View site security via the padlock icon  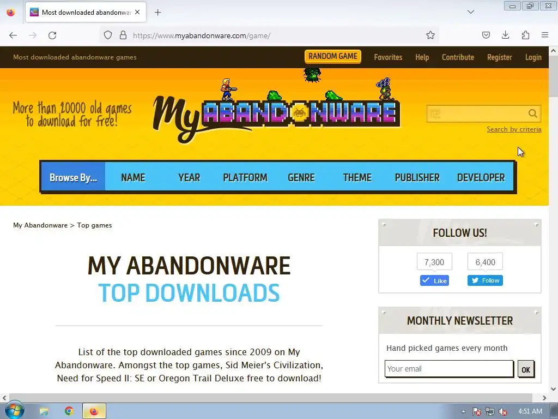[x=123, y=35]
